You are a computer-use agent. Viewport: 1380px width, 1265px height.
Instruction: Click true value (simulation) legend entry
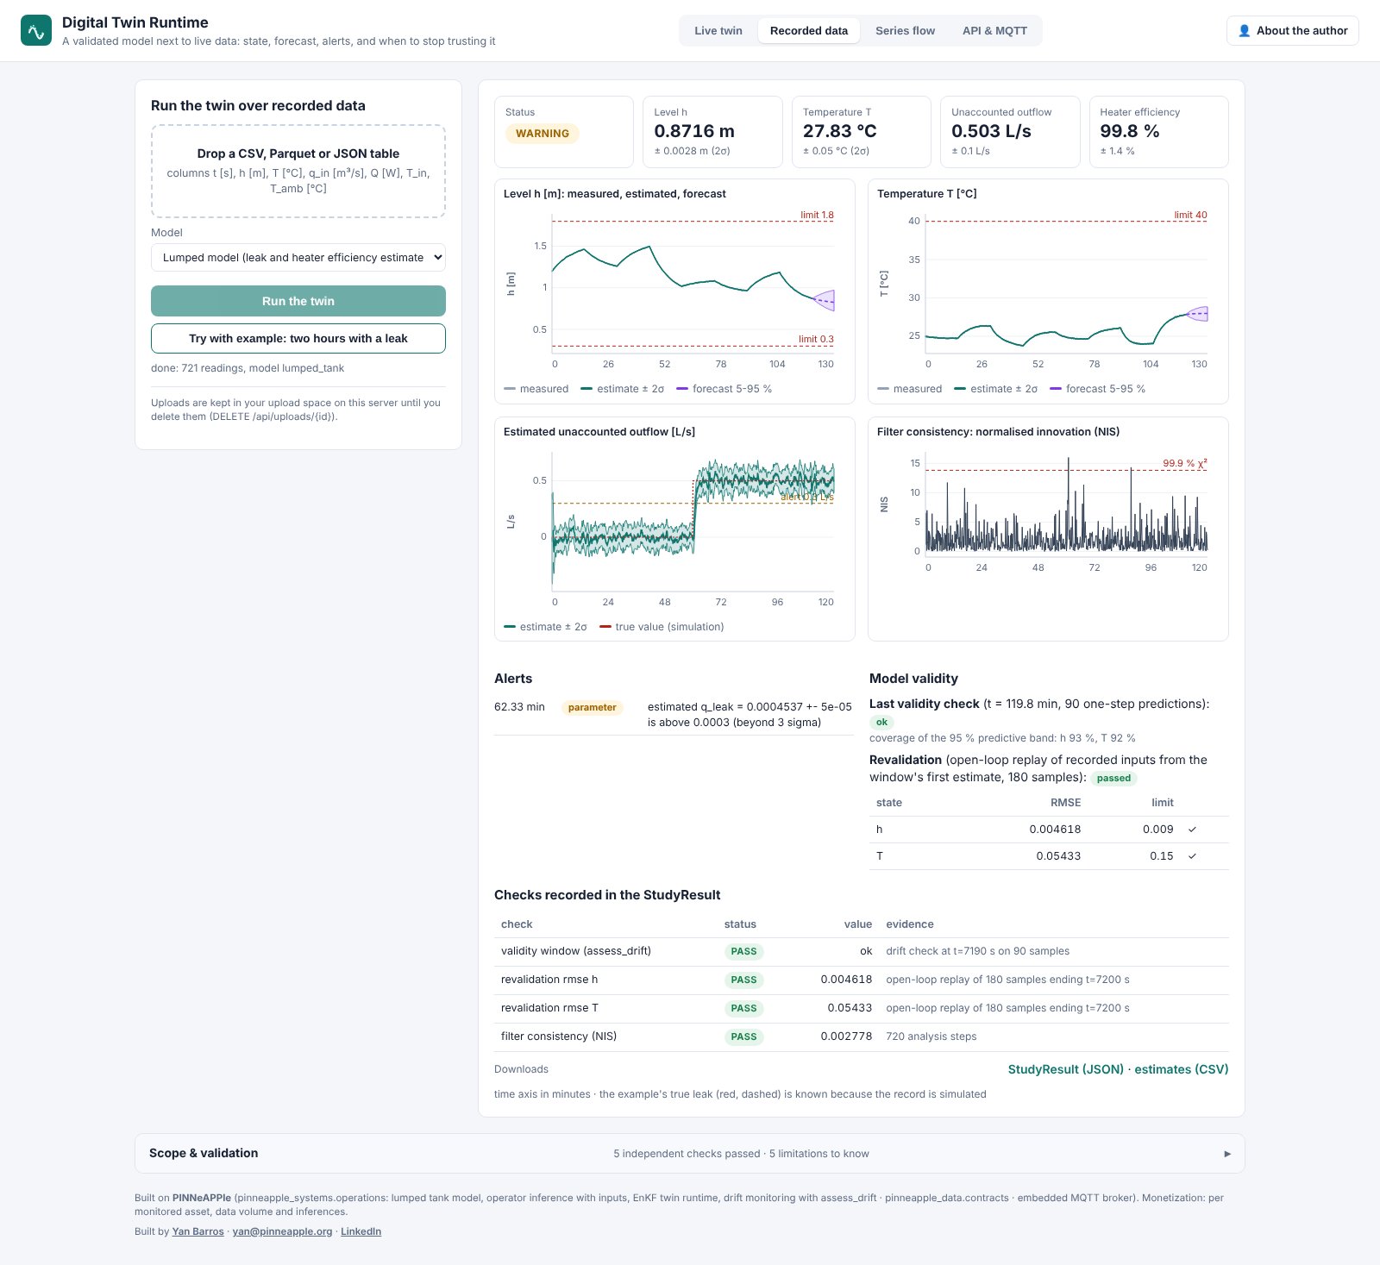(662, 627)
